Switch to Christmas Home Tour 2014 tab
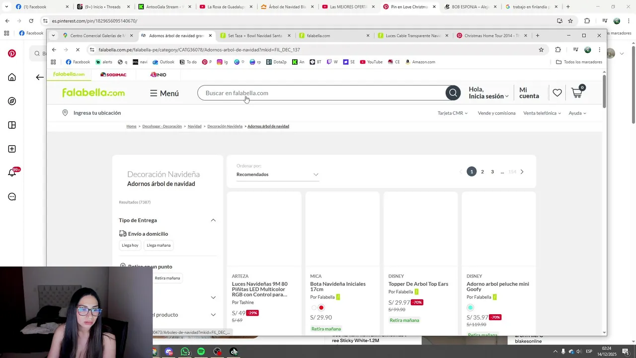This screenshot has height=358, width=636. click(x=492, y=36)
